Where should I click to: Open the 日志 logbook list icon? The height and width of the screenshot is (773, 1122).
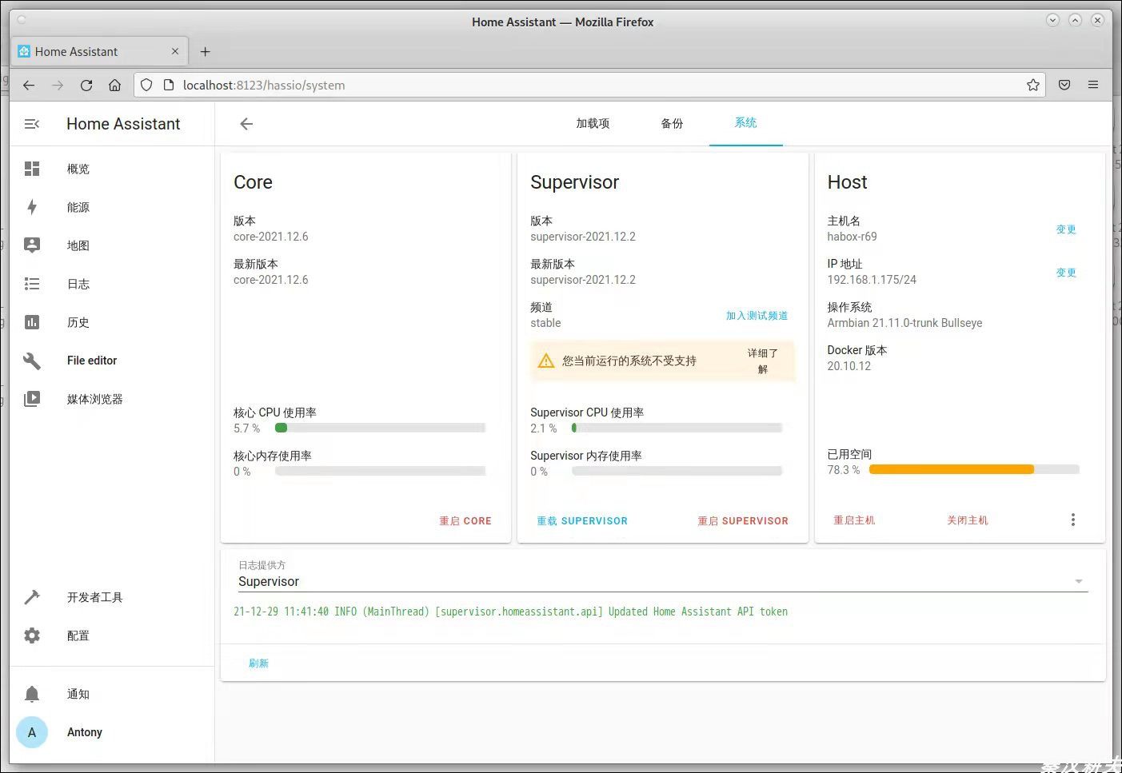(x=32, y=284)
